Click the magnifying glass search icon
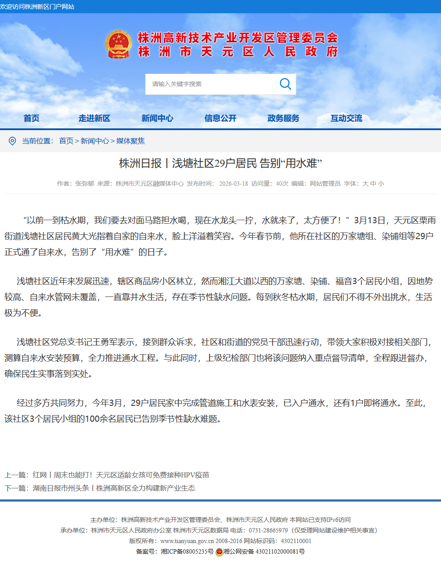441x566 pixels. pyautogui.click(x=285, y=84)
